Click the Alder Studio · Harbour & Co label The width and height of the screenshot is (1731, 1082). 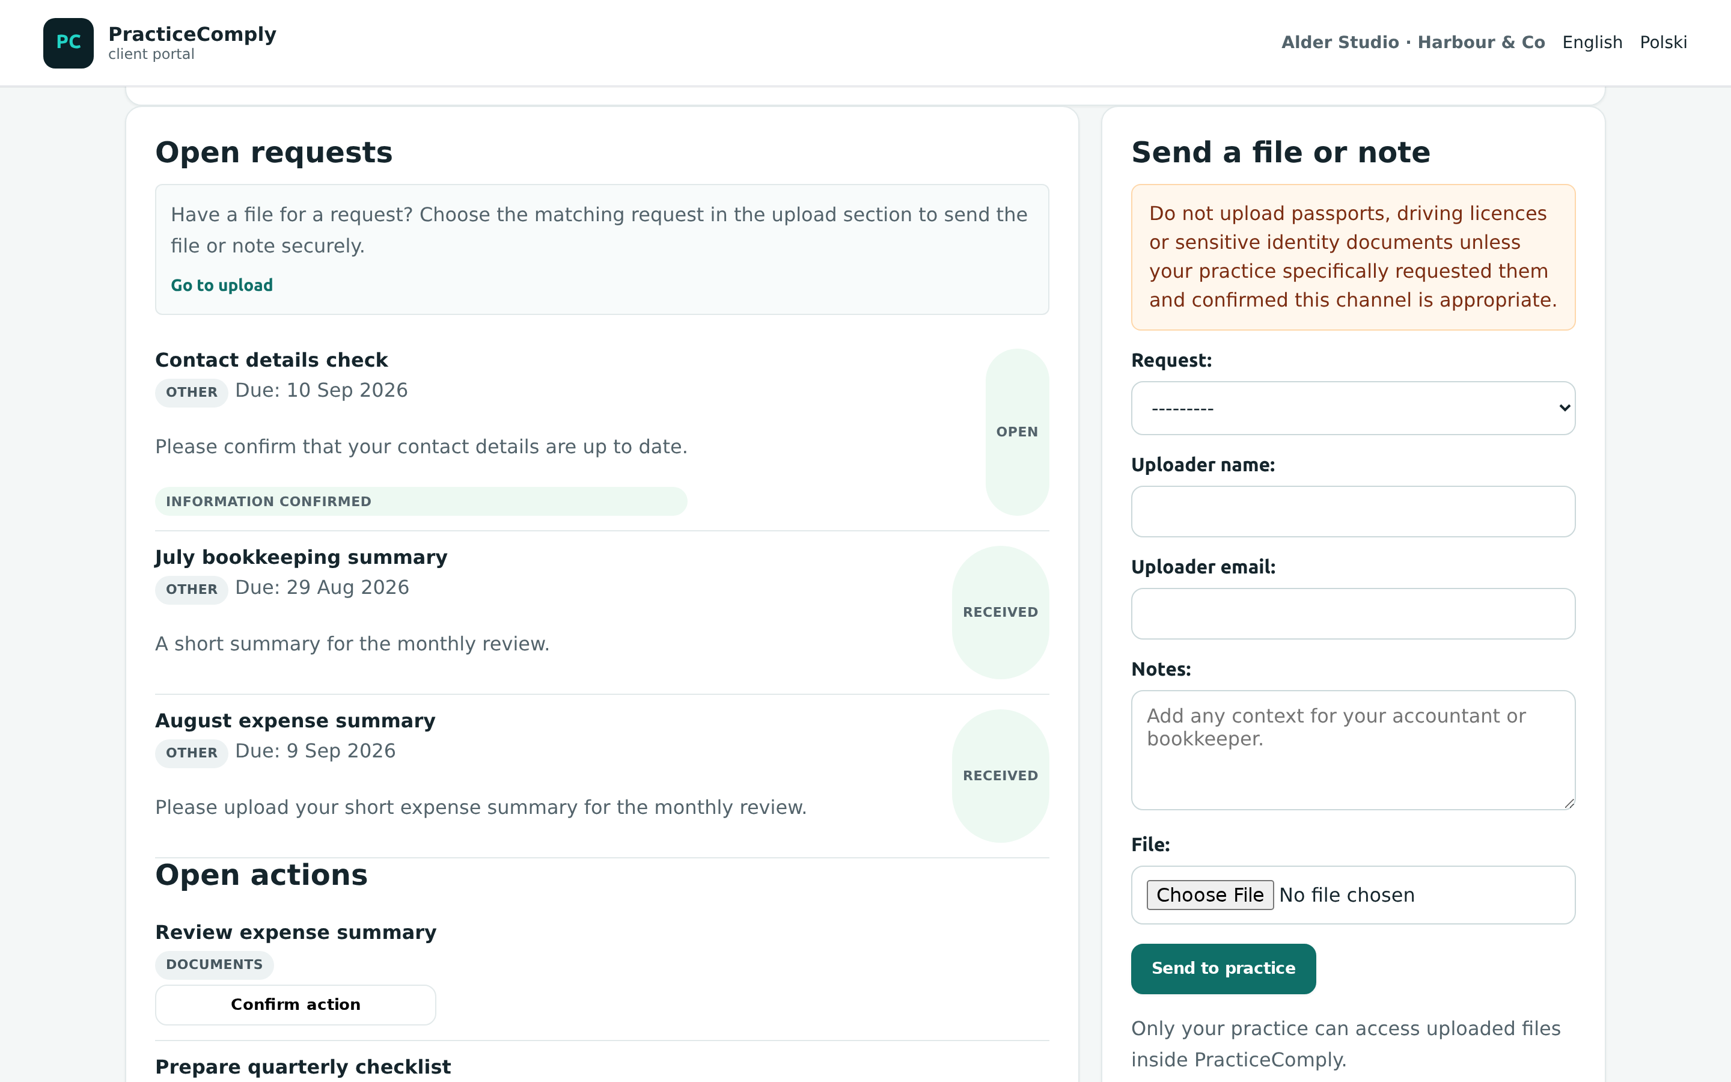click(x=1412, y=43)
